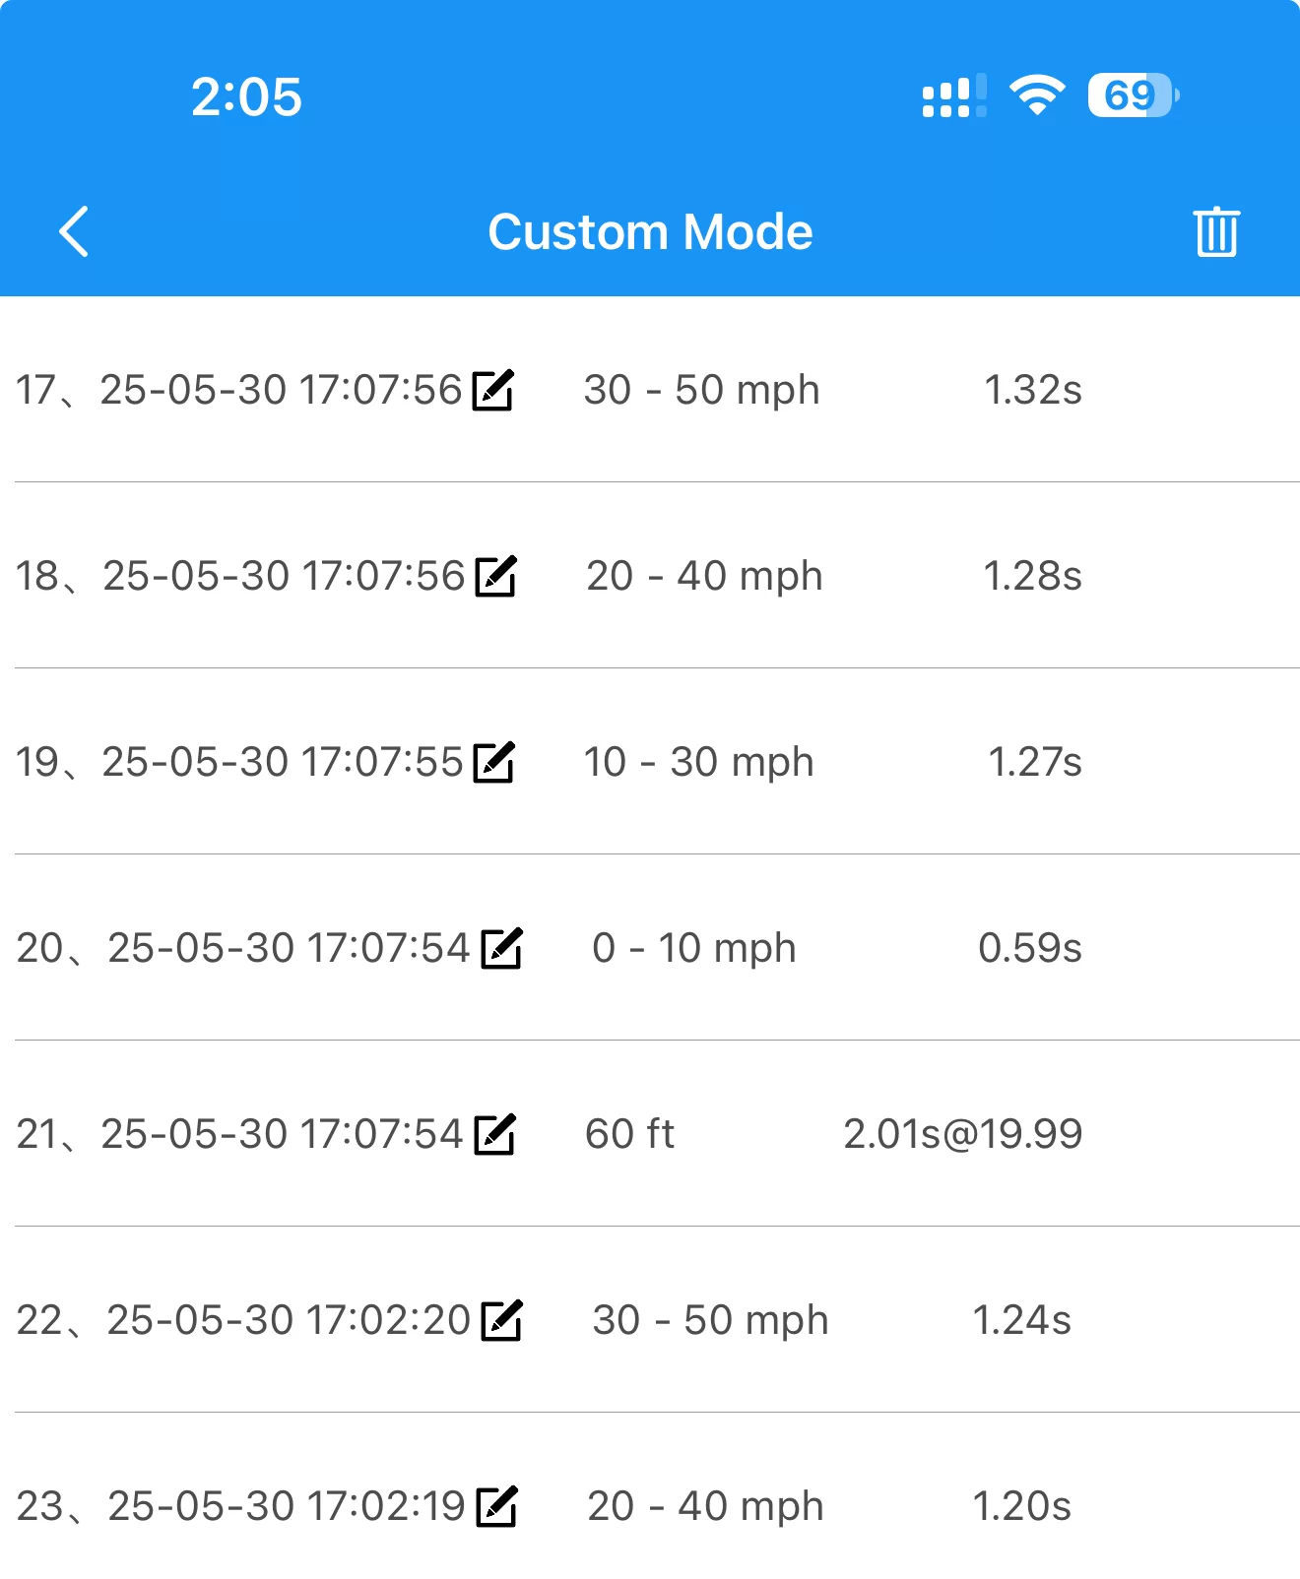Edit record 20 with the pencil icon
The image size is (1300, 1579).
pos(501,948)
